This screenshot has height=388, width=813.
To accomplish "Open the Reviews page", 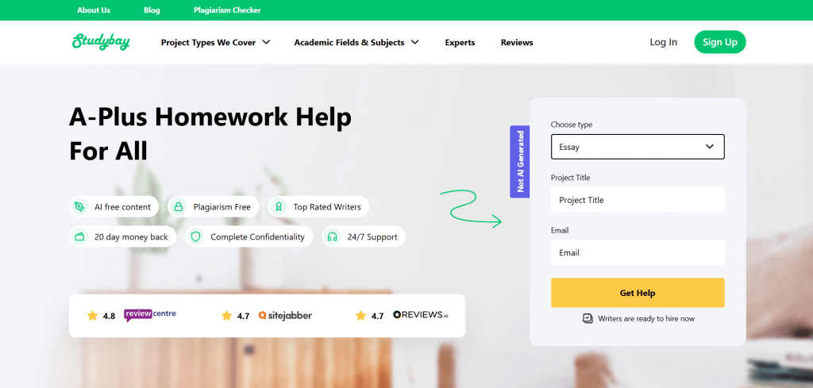I will point(517,43).
